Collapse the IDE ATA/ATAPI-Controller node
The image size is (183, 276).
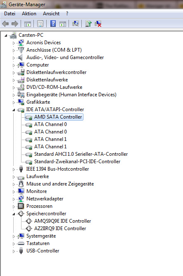click(14, 110)
